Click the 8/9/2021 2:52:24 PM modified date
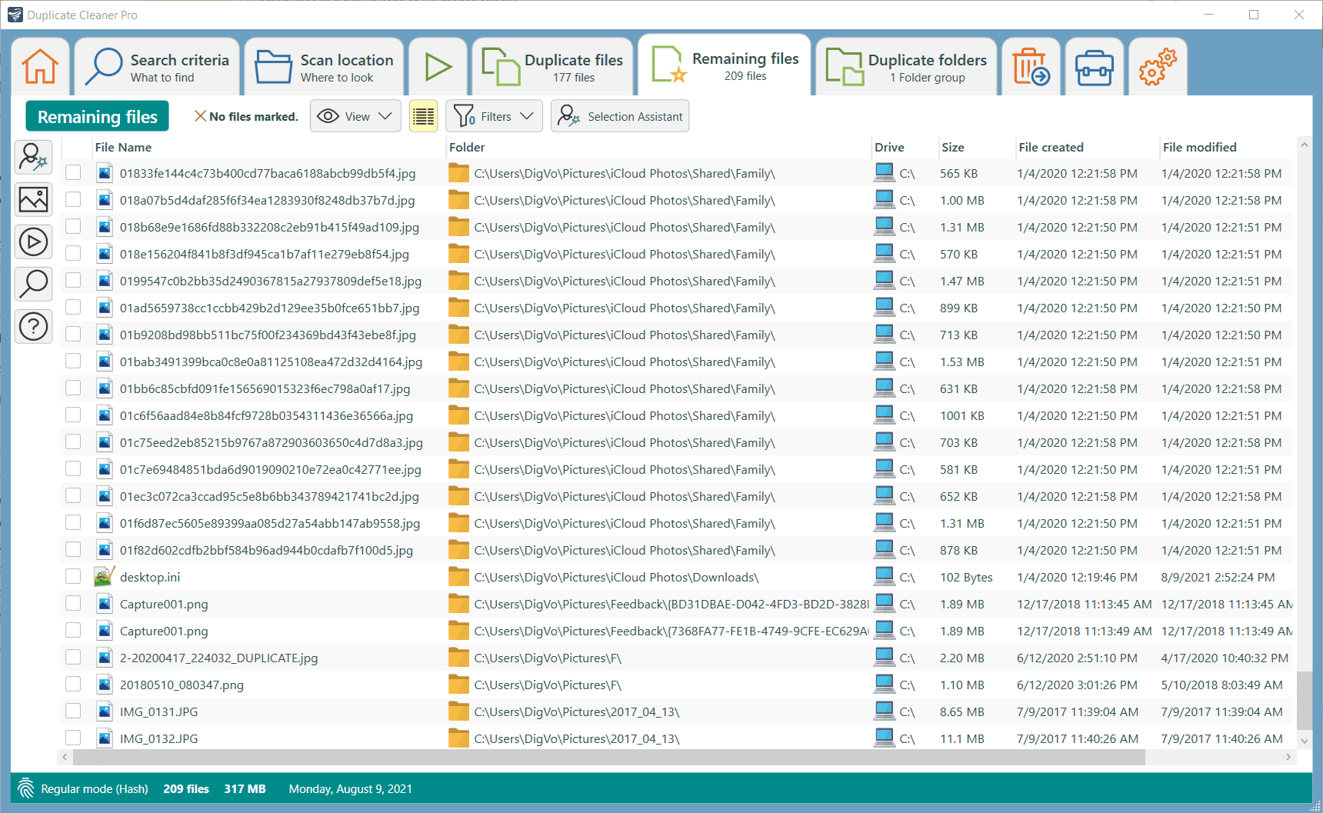The height and width of the screenshot is (813, 1323). tap(1218, 577)
